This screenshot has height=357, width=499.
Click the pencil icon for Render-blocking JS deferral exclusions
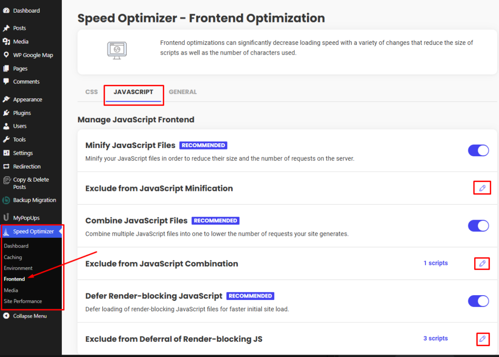coord(482,338)
